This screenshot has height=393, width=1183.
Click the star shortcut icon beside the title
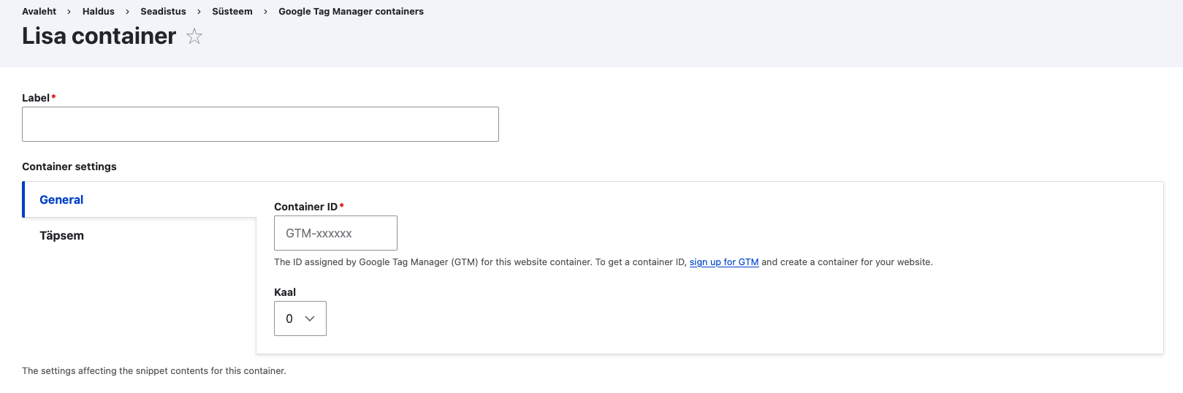[x=194, y=37]
